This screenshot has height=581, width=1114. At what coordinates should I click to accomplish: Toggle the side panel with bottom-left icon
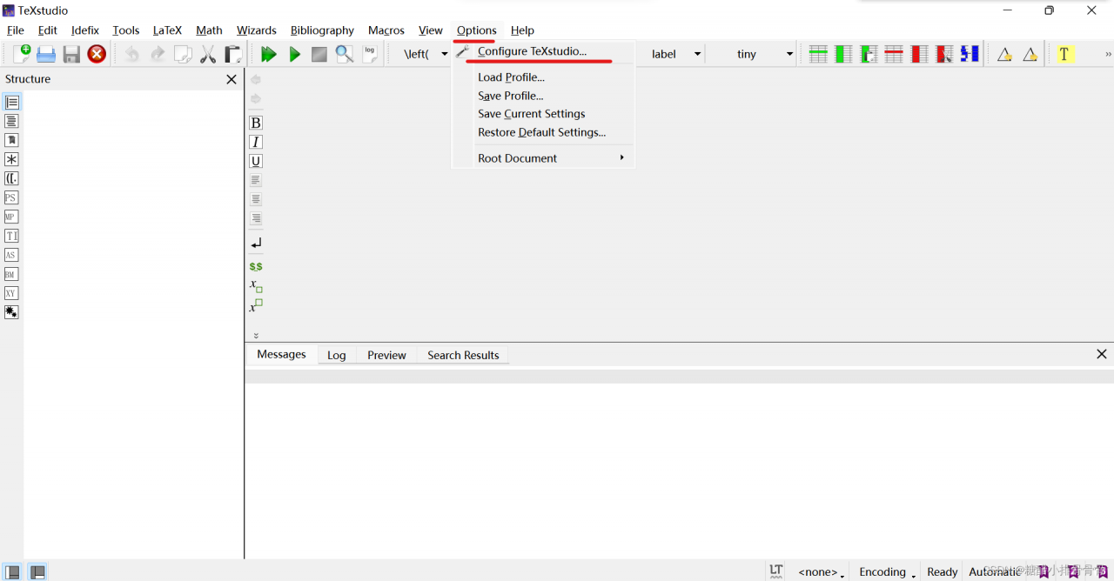[13, 571]
